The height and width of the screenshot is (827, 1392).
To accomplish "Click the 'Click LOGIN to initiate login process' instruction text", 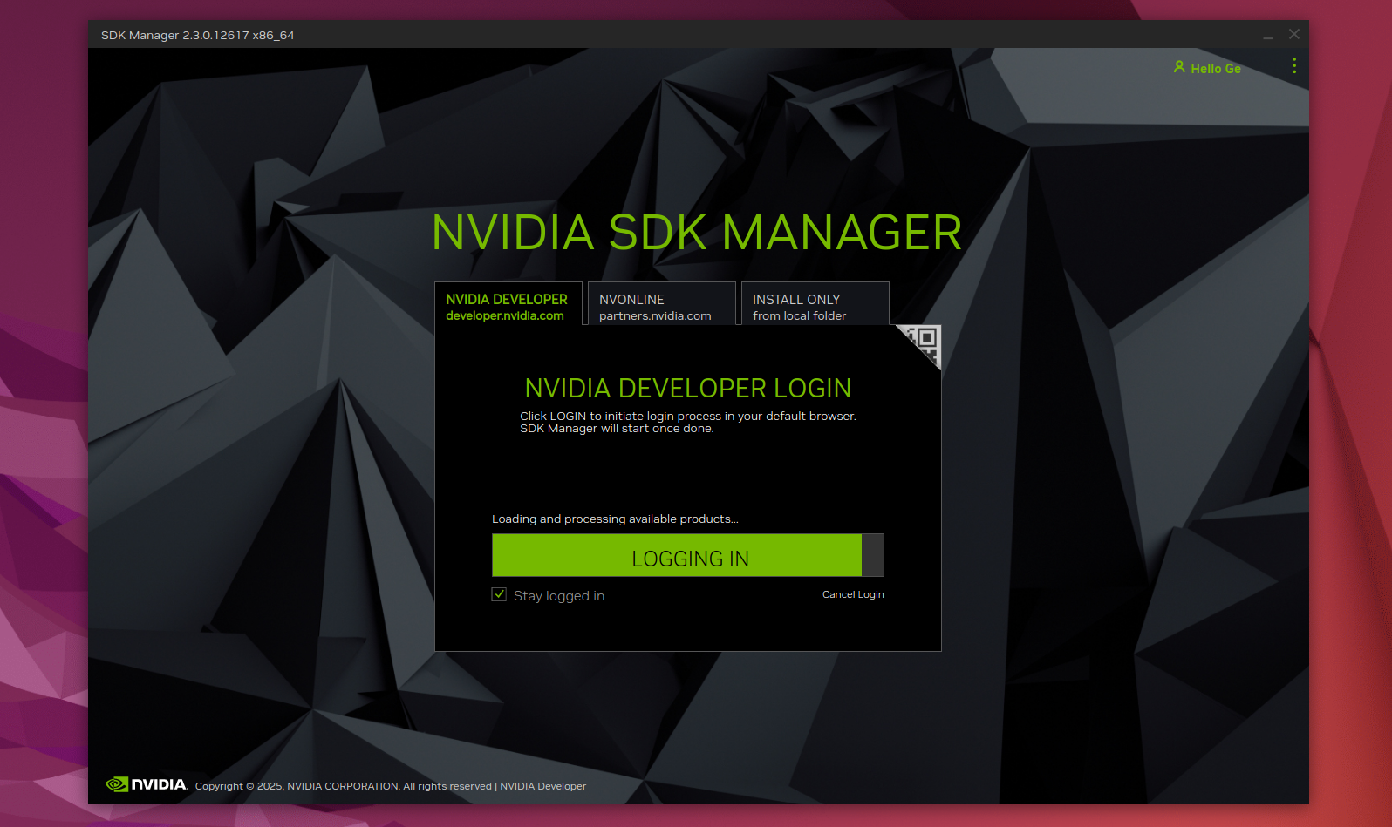I will tap(688, 422).
